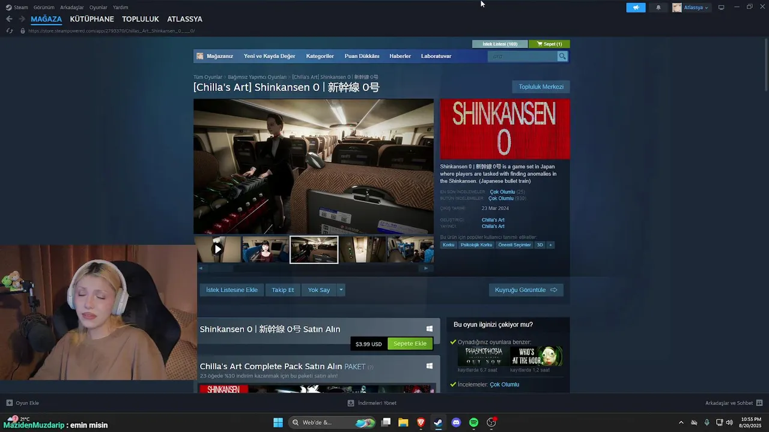769x432 pixels.
Task: Switch to the MAĞAZA tab
Action: [x=46, y=19]
